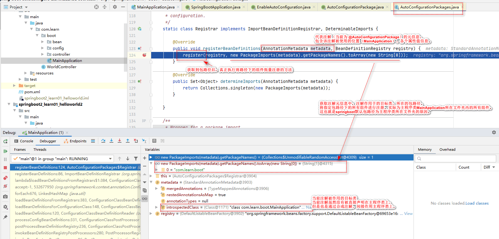Toggle Mute Breakpoints icon
This screenshot has width=499, height=239.
point(5,186)
